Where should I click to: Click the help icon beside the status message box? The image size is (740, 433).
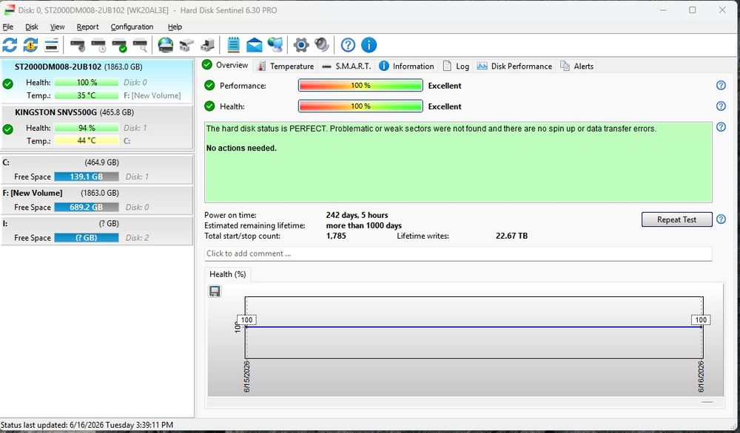tap(721, 127)
